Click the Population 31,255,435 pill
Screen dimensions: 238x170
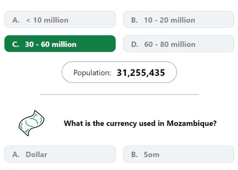pos(119,72)
